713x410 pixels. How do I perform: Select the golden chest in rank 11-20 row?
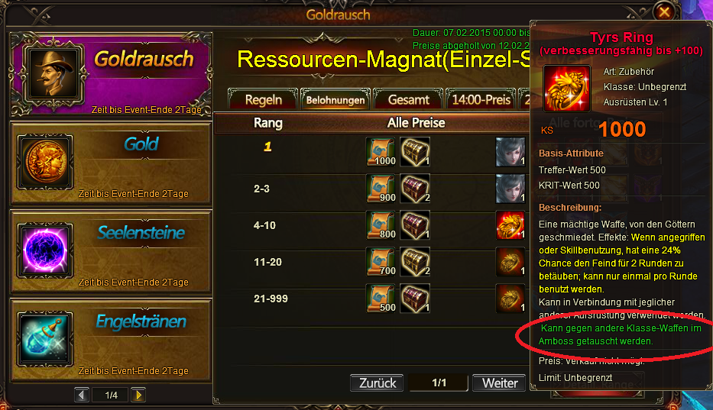click(x=415, y=262)
